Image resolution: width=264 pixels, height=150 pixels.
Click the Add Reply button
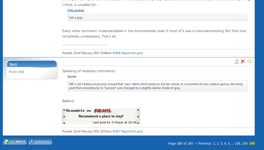15,141
